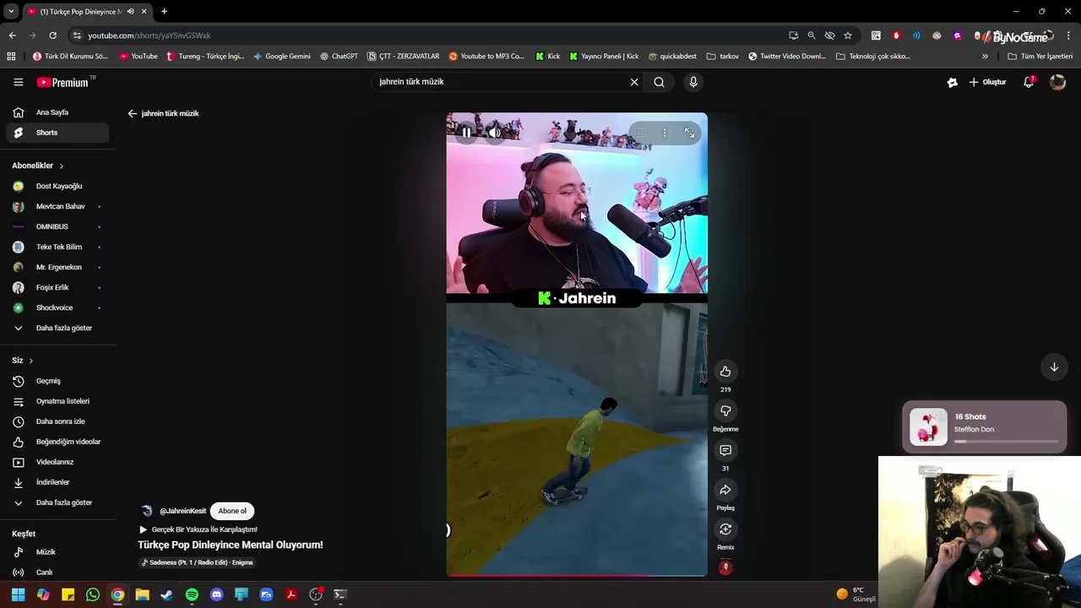Open Spotify from the taskbar

pos(192,594)
